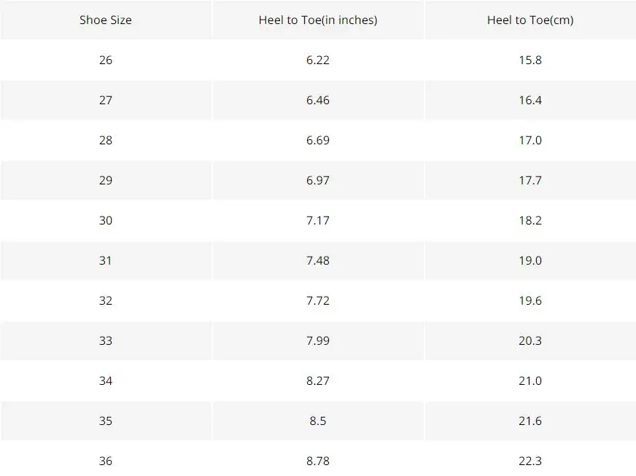Click shoe size 32 cell
Image resolution: width=636 pixels, height=476 pixels.
tap(106, 301)
